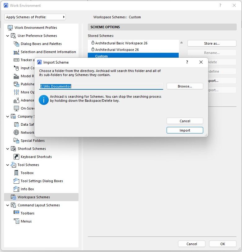Select the Advanced settings icon
Image resolution: width=242 pixels, height=252 pixels.
point(16,100)
